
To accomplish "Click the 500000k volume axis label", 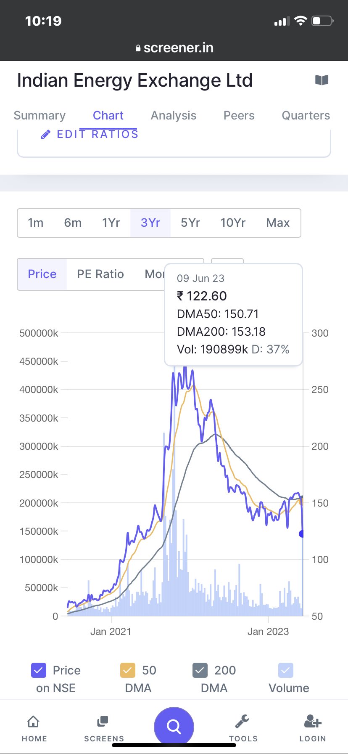I will 39,333.
